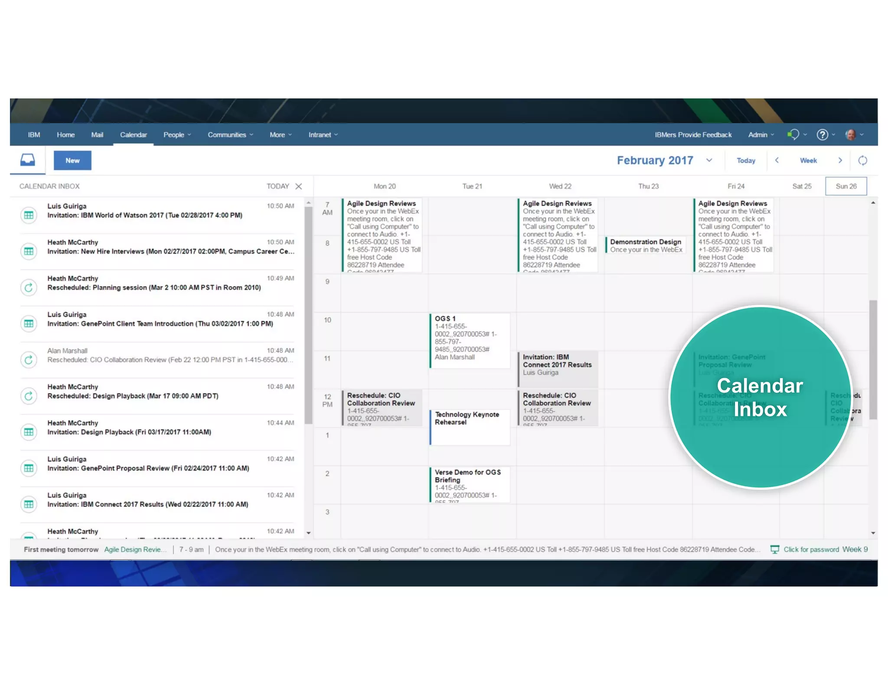The image size is (888, 686).
Task: Open the Home tab
Action: click(65, 135)
